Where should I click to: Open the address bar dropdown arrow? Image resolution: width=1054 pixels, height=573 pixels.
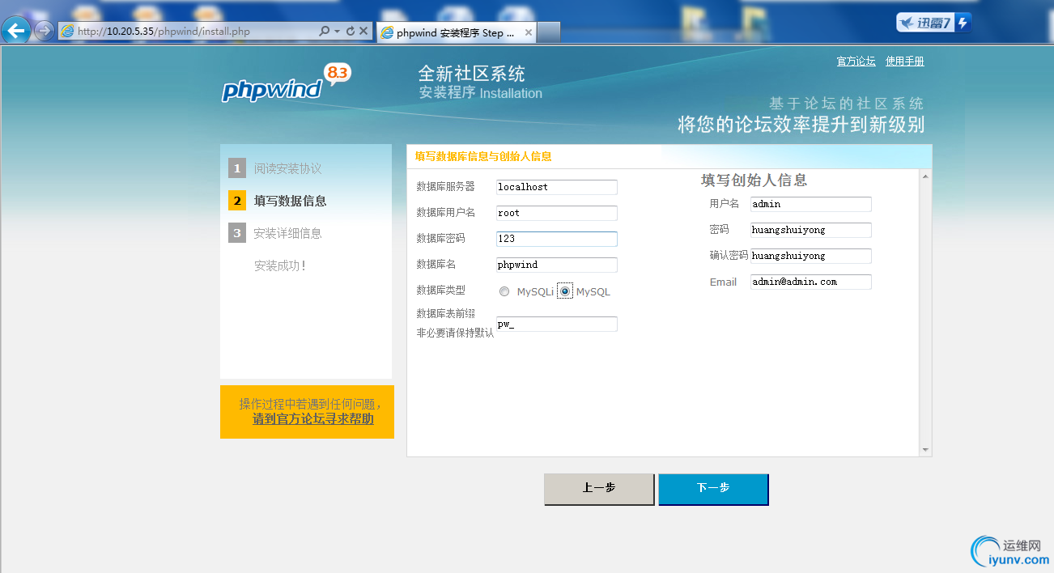[337, 32]
